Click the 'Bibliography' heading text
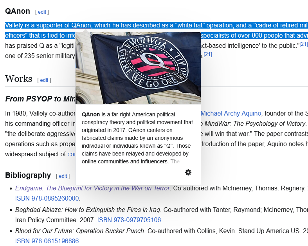The height and width of the screenshot is (246, 308). [28, 175]
